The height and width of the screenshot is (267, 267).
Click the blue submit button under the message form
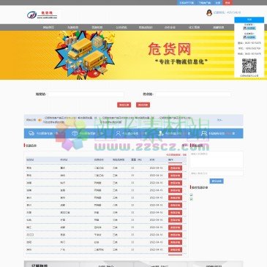click(x=217, y=181)
